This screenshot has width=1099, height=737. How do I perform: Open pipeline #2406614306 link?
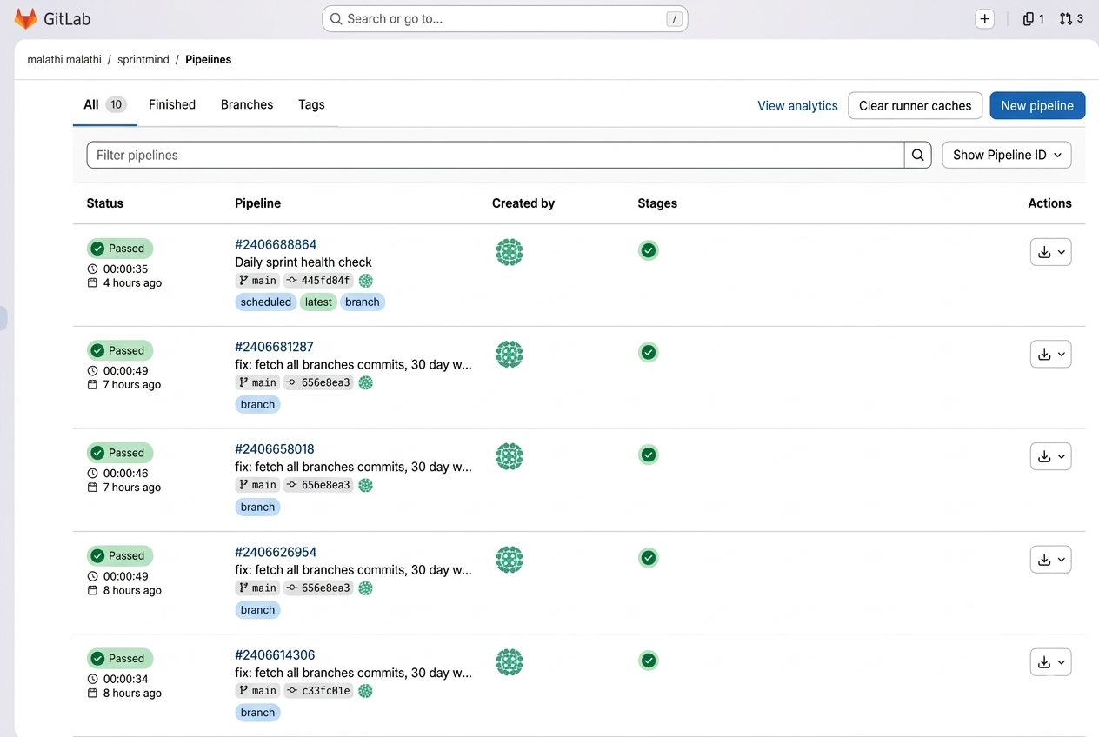coord(275,655)
